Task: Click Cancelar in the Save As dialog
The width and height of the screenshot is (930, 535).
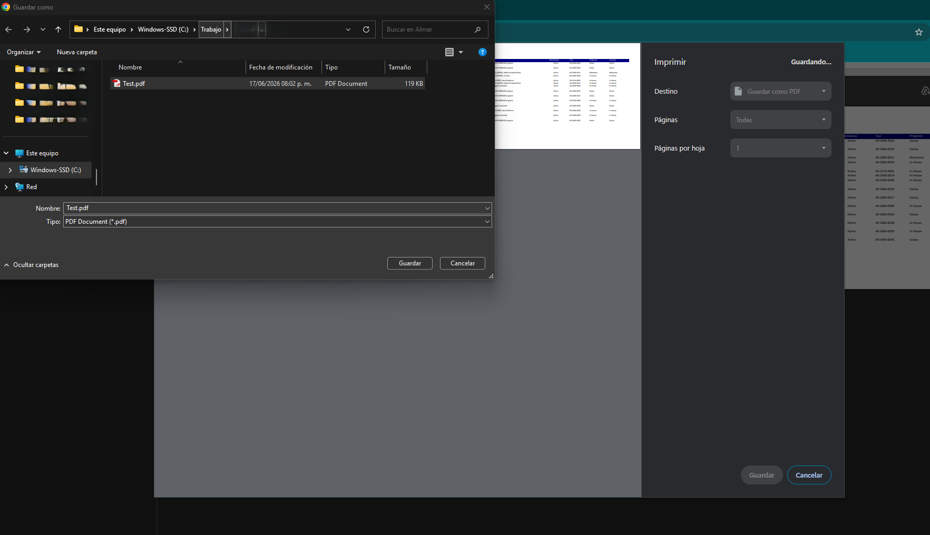Action: pyautogui.click(x=463, y=263)
